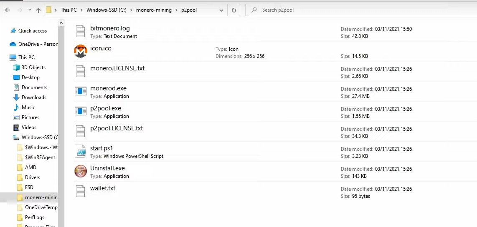Click Quick access label in sidebar
477x227 pixels.
33,31
